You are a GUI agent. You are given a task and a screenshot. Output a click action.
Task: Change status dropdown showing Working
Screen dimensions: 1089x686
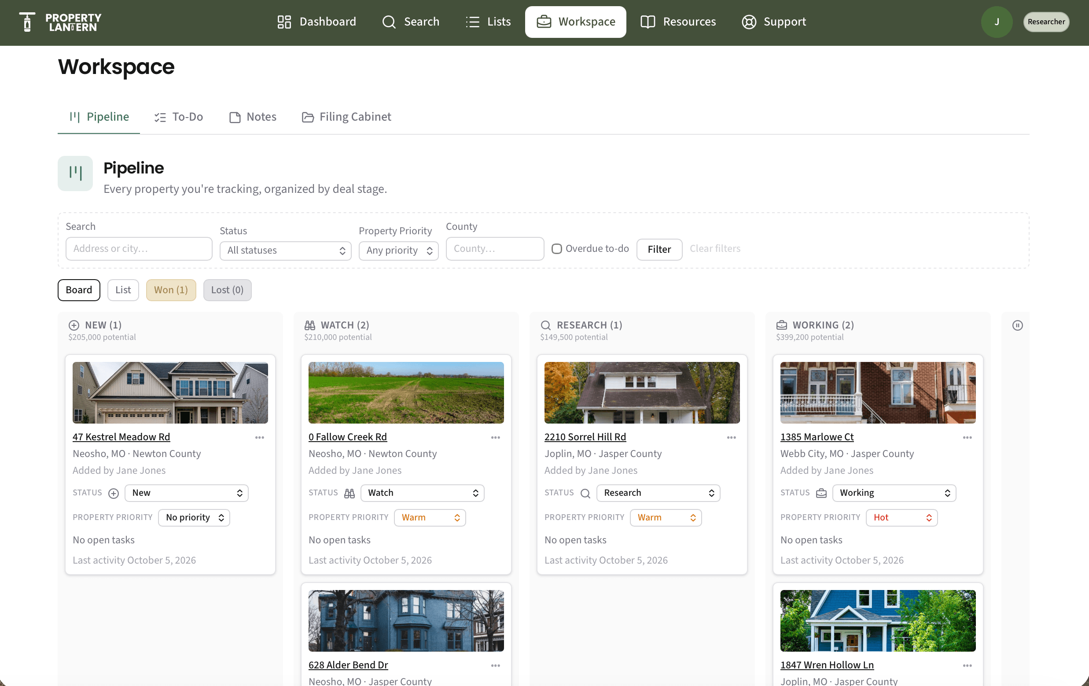click(894, 493)
